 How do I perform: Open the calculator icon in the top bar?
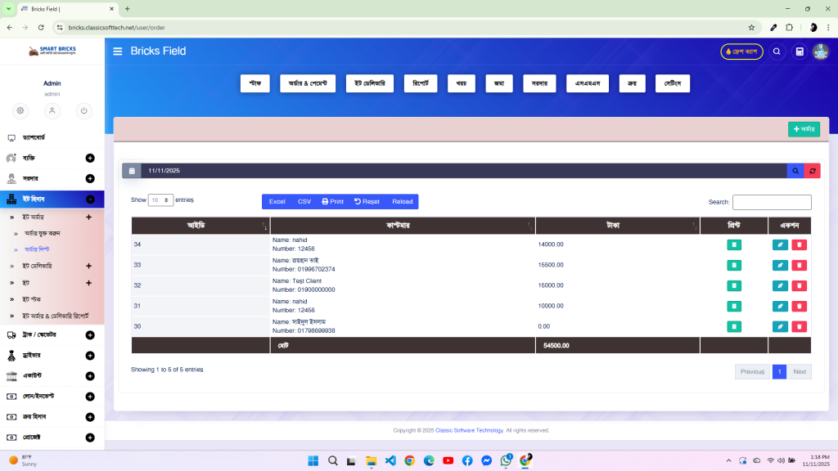pos(800,51)
